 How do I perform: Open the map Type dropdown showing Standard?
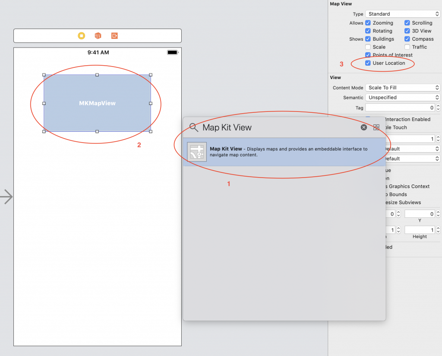click(403, 14)
